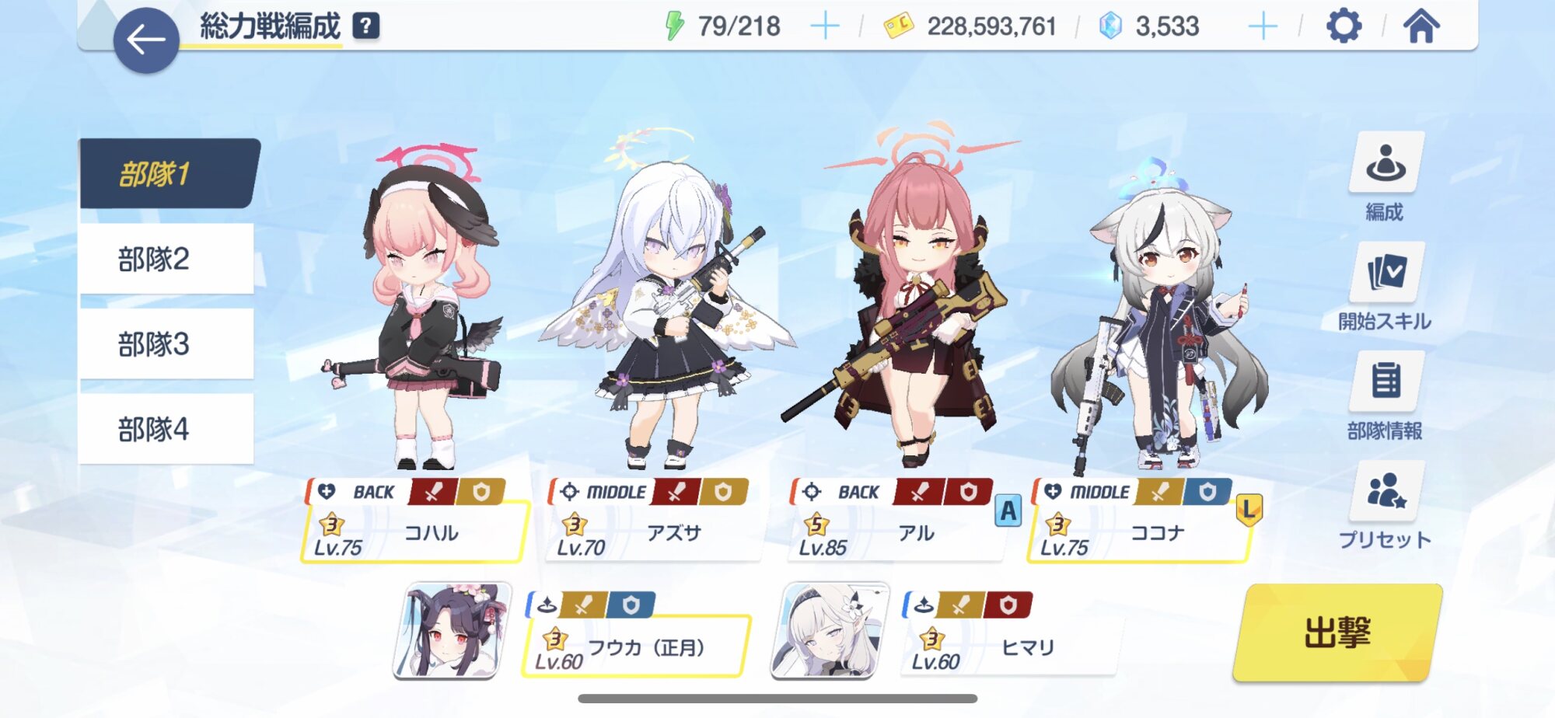
Task: Open the settings gear
Action: 1344,26
